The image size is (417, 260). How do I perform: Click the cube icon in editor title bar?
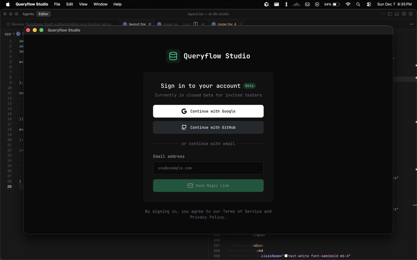click(404, 14)
